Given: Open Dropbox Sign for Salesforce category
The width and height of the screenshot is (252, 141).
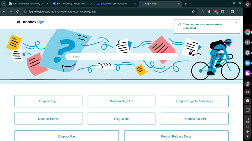Looking at the screenshot, I should point(195,101).
